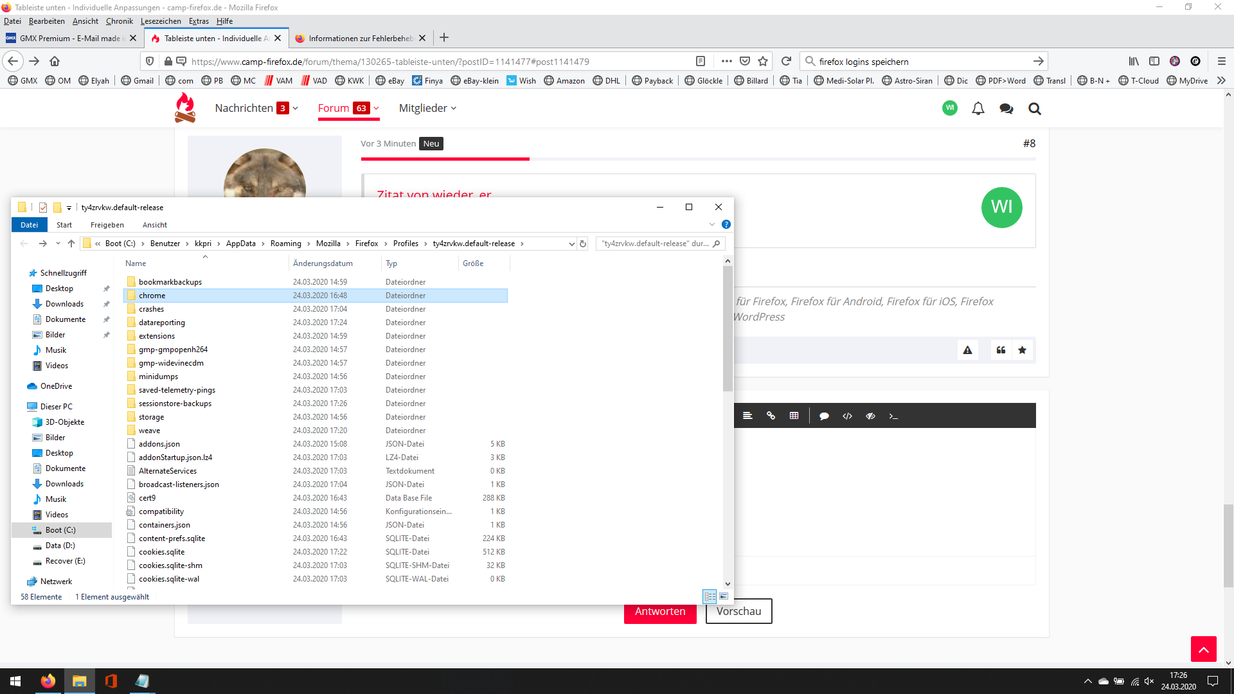Expand the Explorer ribbon chevron

pos(712,224)
